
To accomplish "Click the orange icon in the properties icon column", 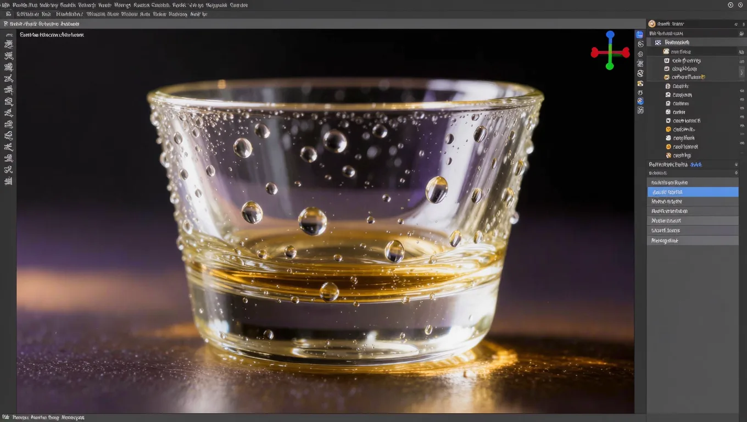I will pyautogui.click(x=640, y=83).
